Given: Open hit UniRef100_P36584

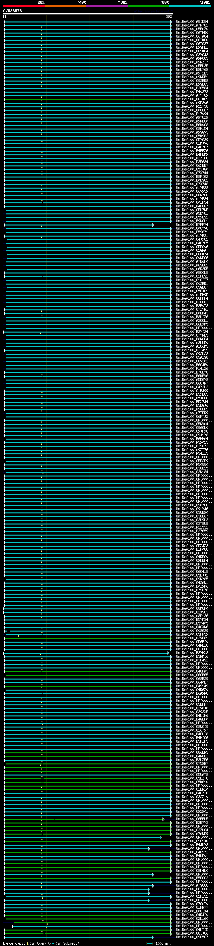Looking at the screenshot, I should tap(192, 88).
